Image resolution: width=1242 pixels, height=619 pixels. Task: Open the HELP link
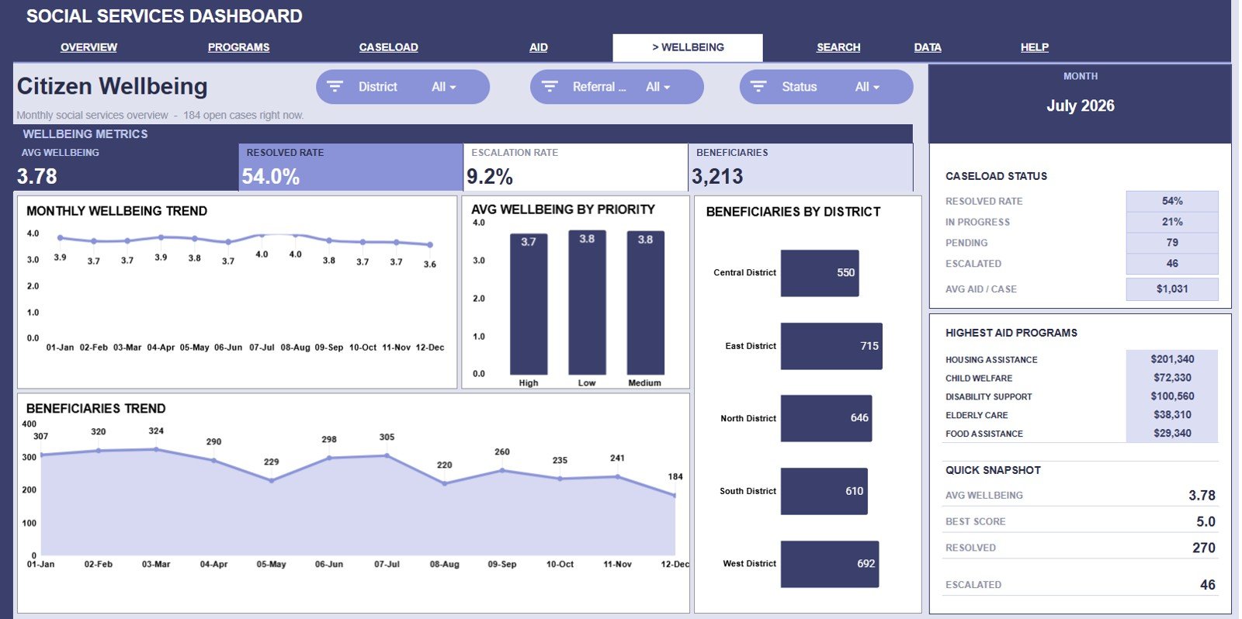point(1034,47)
